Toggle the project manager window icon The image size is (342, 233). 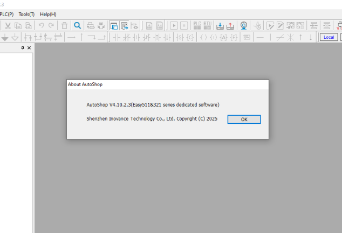(x=114, y=26)
